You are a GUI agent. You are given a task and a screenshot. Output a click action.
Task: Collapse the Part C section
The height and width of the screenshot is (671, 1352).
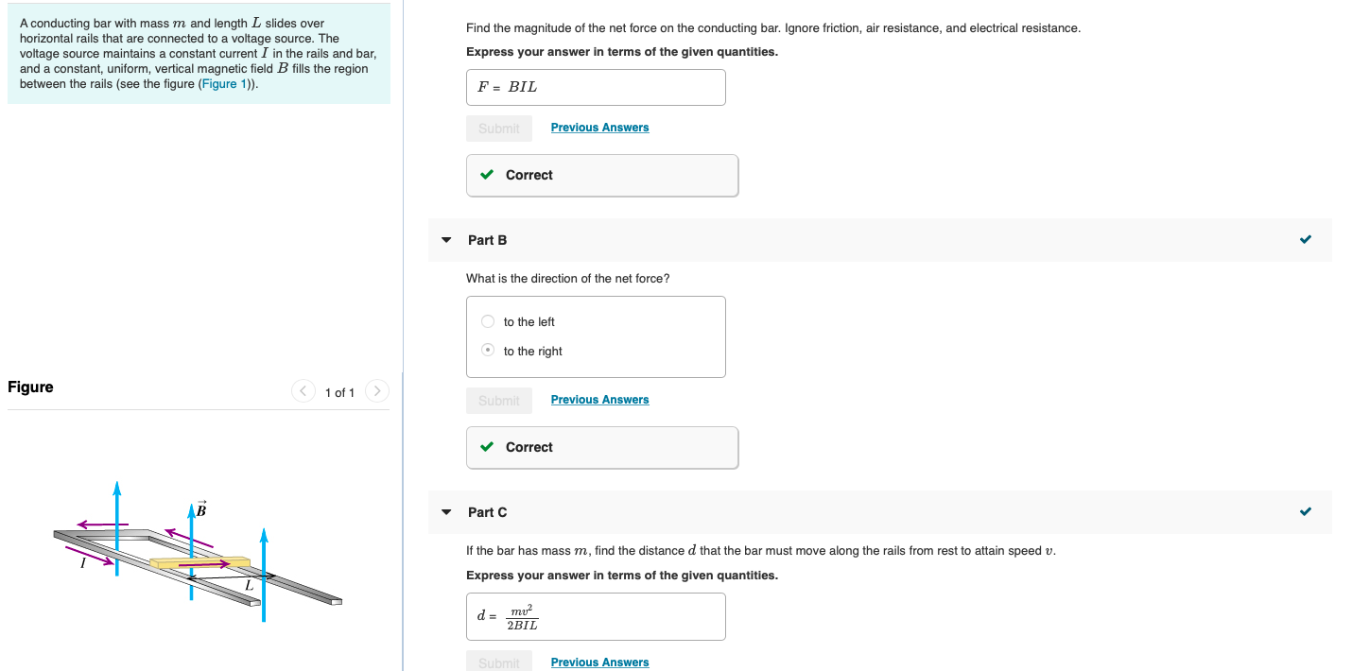pos(445,512)
